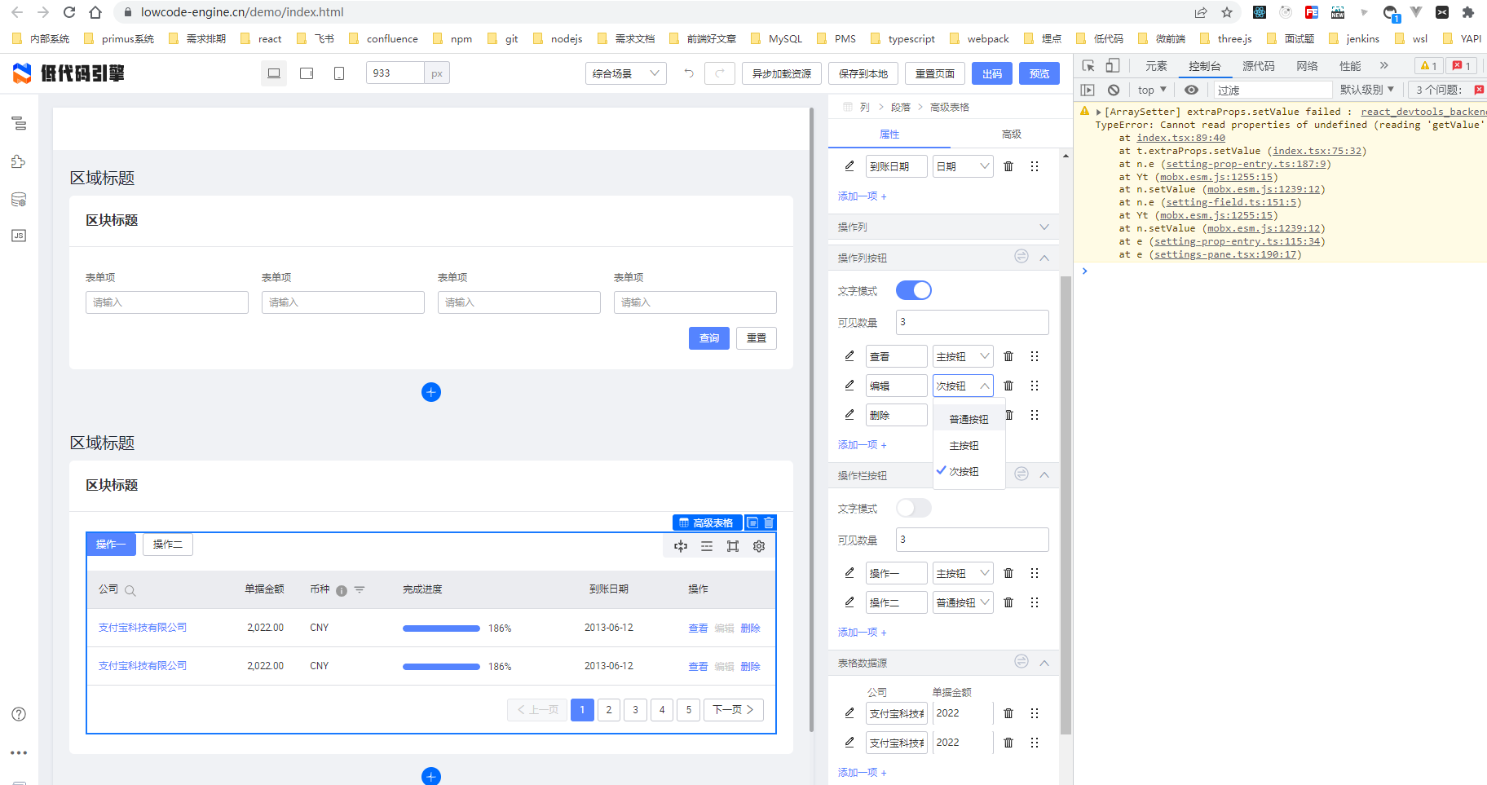Open the table settings gear icon
This screenshot has width=1487, height=785.
pyautogui.click(x=759, y=546)
